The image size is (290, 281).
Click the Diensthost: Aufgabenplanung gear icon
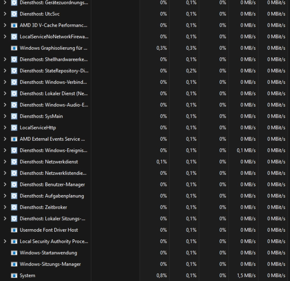[14, 196]
